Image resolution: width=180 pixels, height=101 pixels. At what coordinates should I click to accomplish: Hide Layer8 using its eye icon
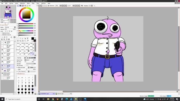2,65
